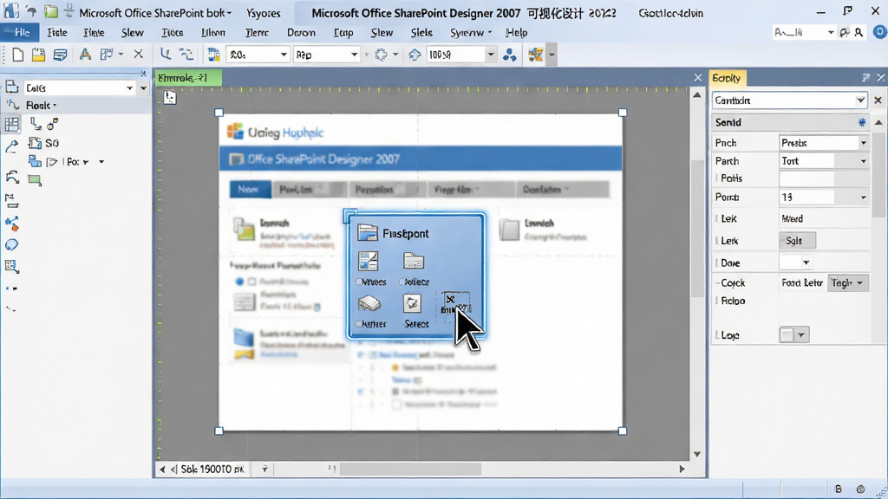Close the document editor pane
The height and width of the screenshot is (499, 888).
698,77
